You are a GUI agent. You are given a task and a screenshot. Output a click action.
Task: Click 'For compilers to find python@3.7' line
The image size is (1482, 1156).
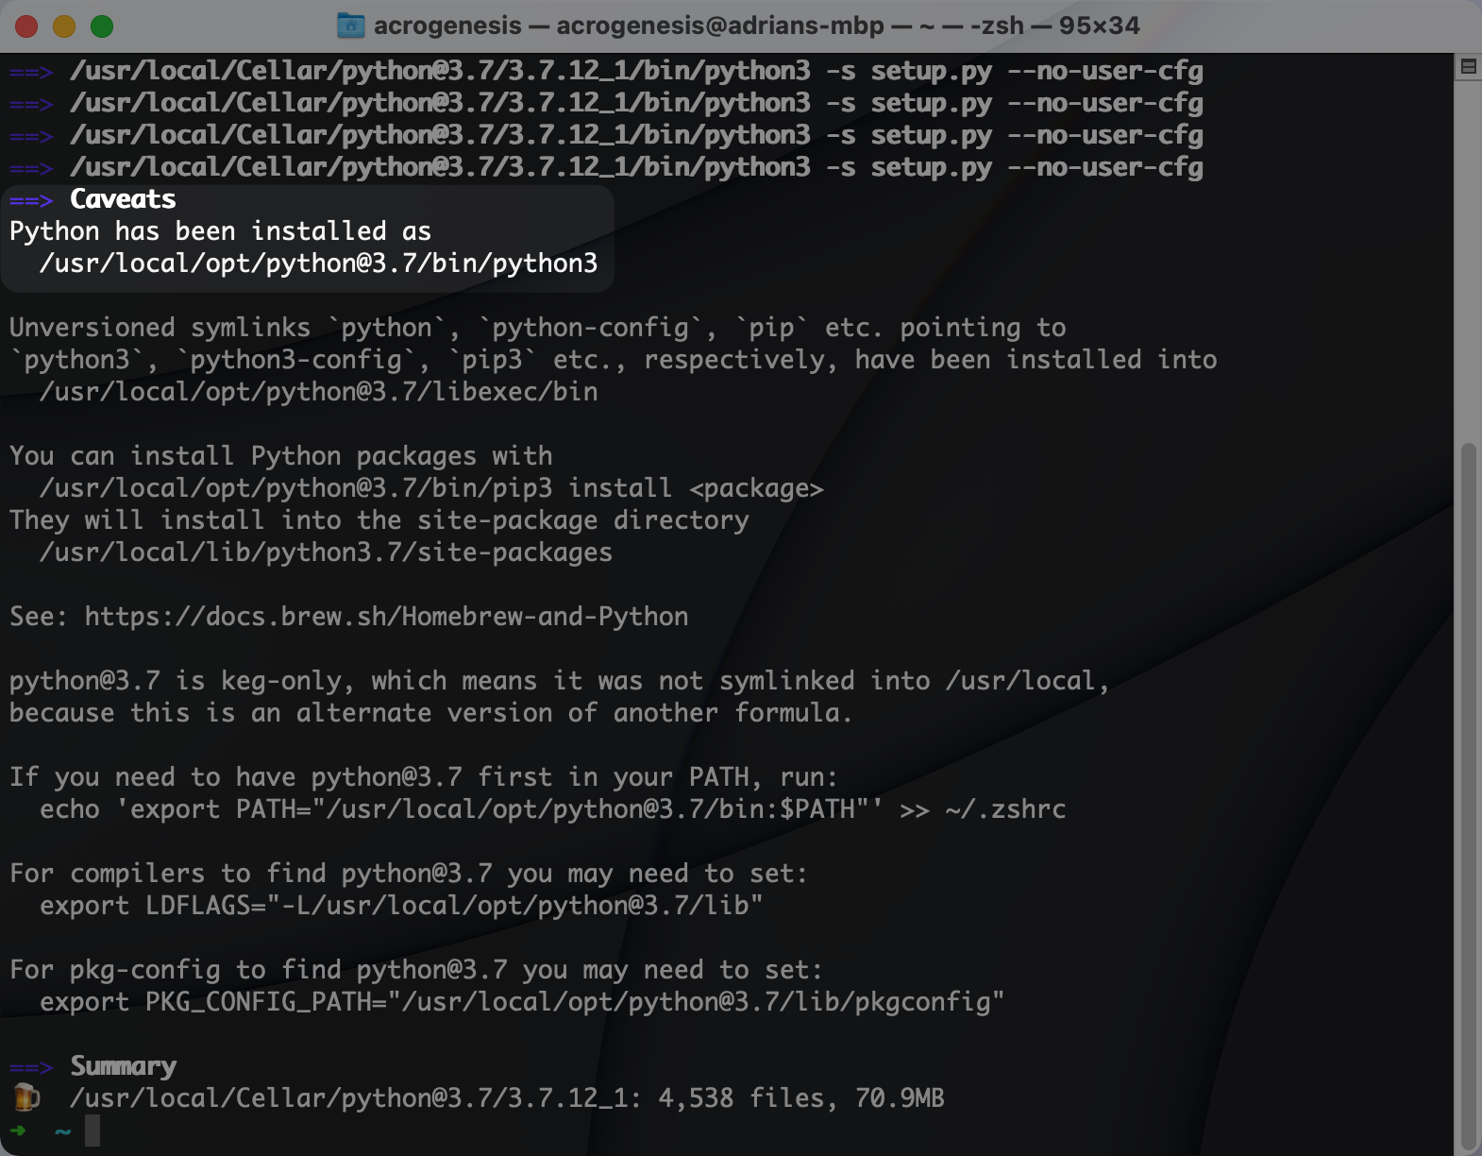click(408, 874)
